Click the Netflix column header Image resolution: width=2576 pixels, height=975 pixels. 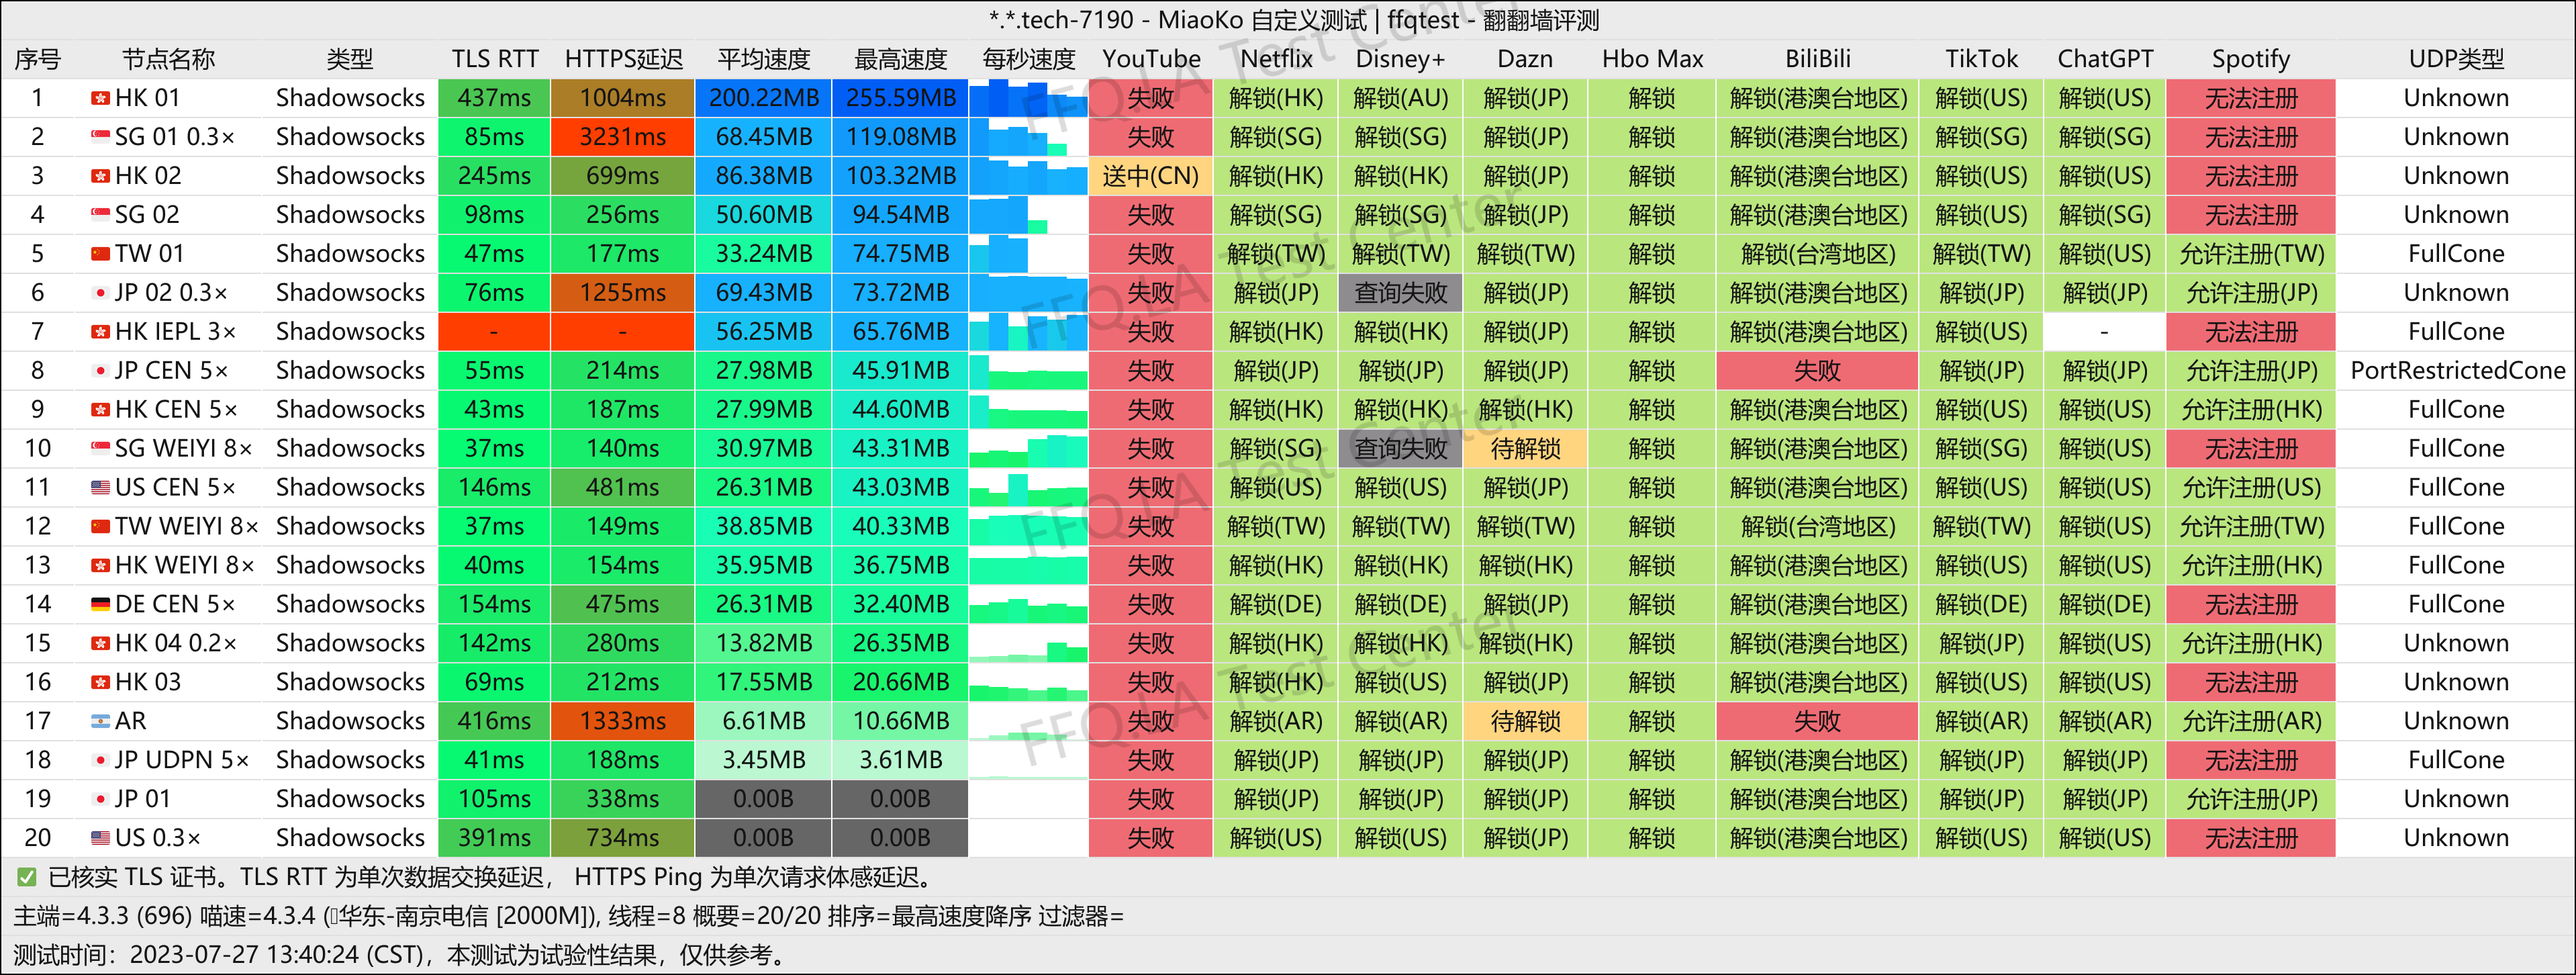click(x=1276, y=59)
